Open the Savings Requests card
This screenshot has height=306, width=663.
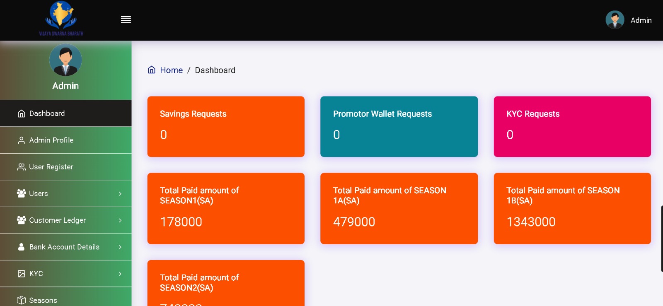[x=226, y=127]
